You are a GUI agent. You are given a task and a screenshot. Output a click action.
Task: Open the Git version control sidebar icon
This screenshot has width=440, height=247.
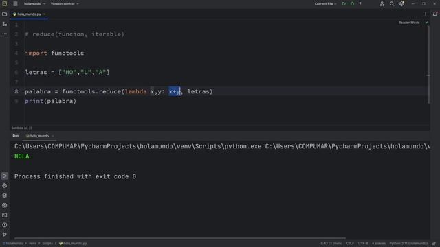tap(5, 235)
